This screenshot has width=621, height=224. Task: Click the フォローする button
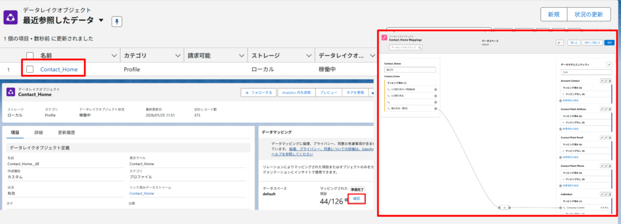point(258,92)
